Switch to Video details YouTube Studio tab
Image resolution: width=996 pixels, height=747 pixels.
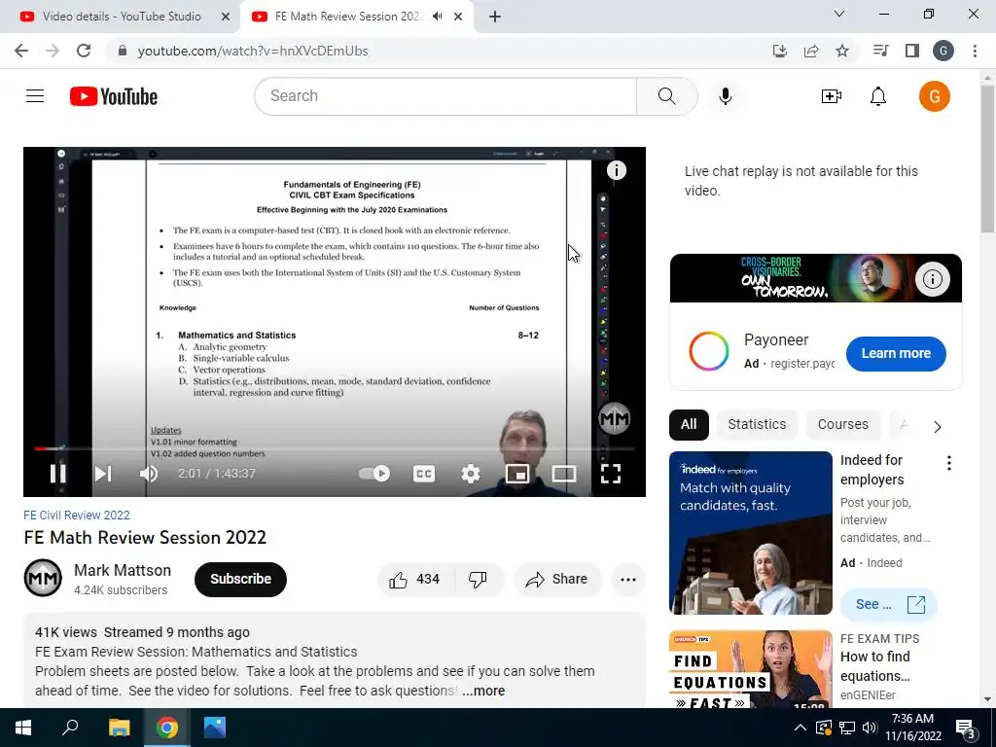(x=122, y=17)
